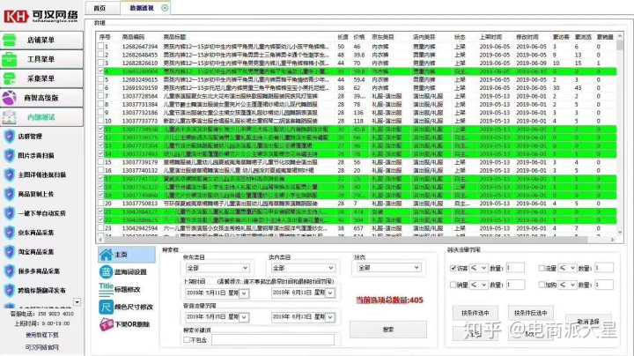Viewport: 634px width, 356px height.
Task: Open the 店铺菜单 menu
Action: click(x=42, y=40)
